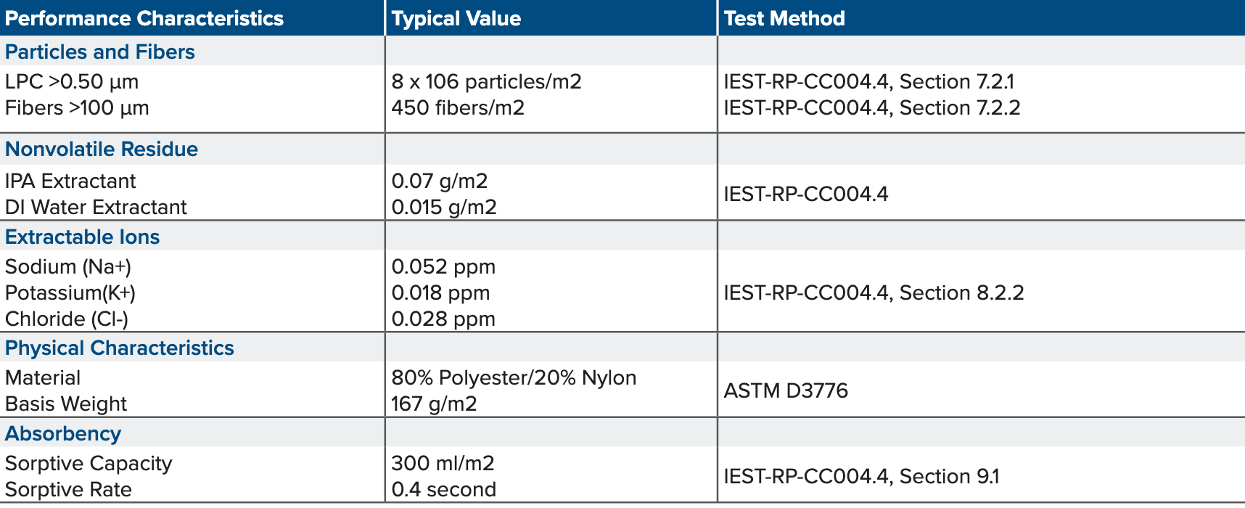
Task: Click the IPA Extractant row label
Action: 70,181
